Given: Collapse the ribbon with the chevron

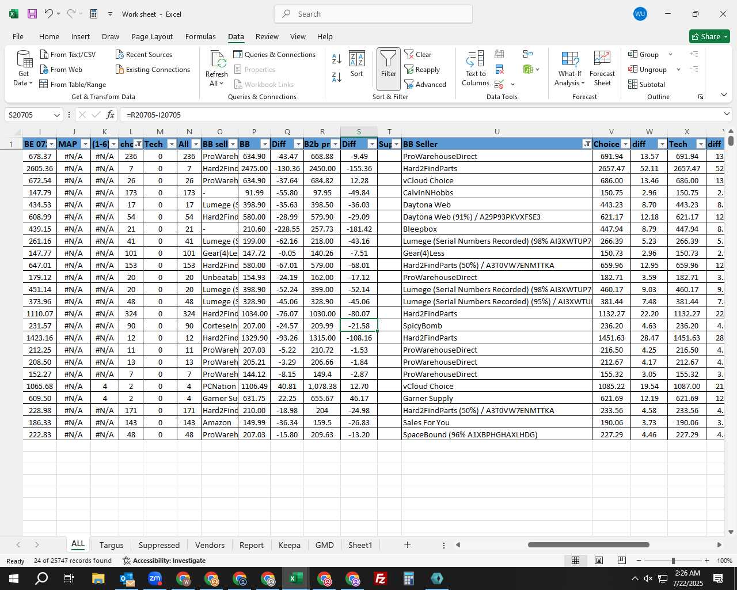Looking at the screenshot, I should (x=724, y=94).
